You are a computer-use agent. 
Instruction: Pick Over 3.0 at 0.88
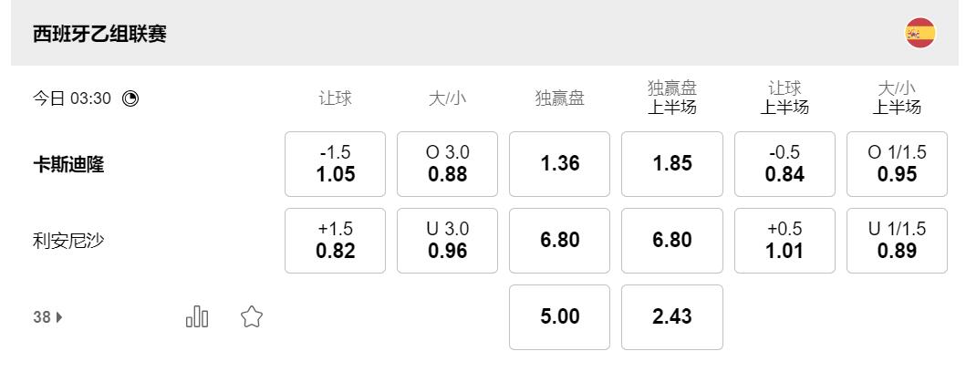(x=447, y=164)
